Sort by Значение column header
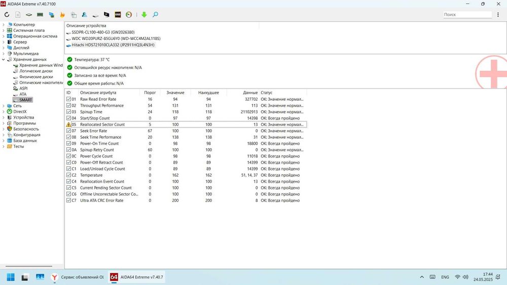This screenshot has height=285, width=507. 175,93
